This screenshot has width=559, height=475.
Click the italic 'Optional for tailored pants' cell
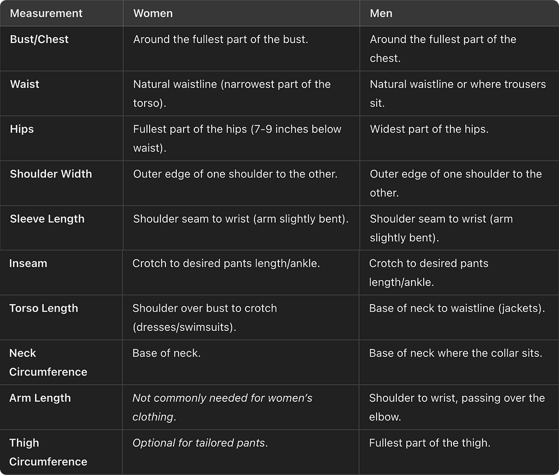coord(200,443)
